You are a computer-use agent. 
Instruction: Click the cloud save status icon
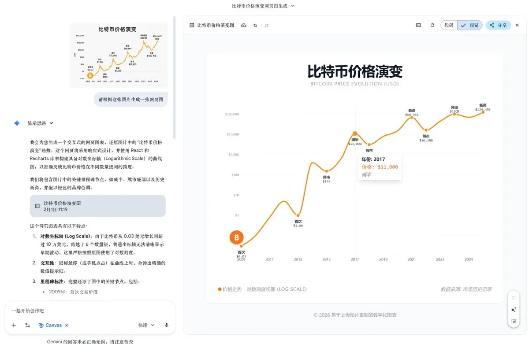click(243, 25)
